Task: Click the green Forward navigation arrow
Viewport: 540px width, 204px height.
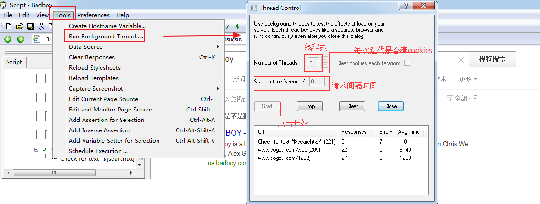Action: pyautogui.click(x=20, y=39)
